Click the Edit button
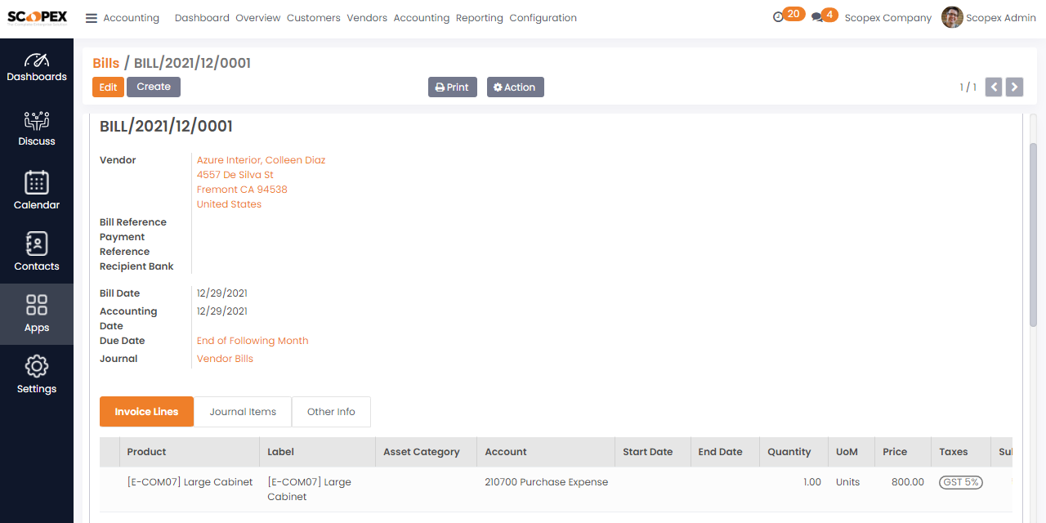 108,87
